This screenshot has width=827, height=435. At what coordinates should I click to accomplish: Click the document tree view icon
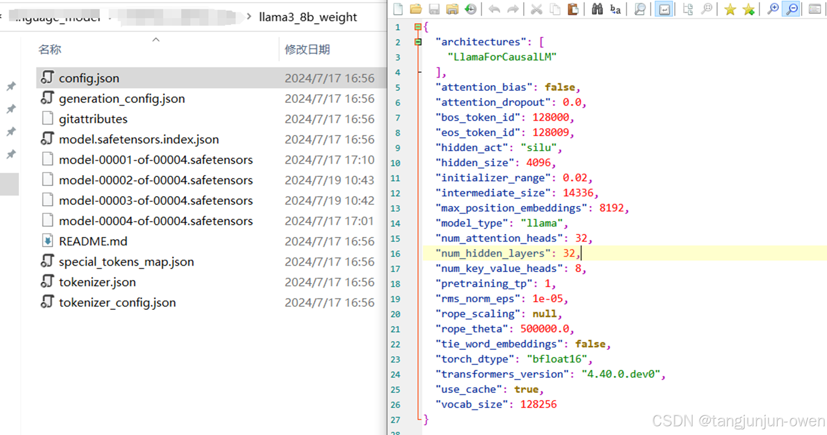(x=688, y=9)
